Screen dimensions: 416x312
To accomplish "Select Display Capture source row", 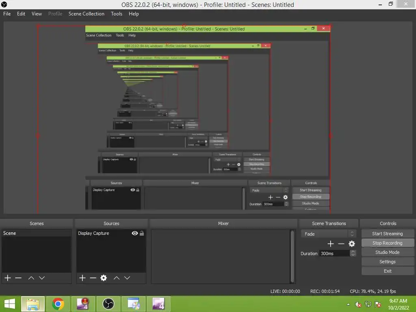I will pos(111,233).
